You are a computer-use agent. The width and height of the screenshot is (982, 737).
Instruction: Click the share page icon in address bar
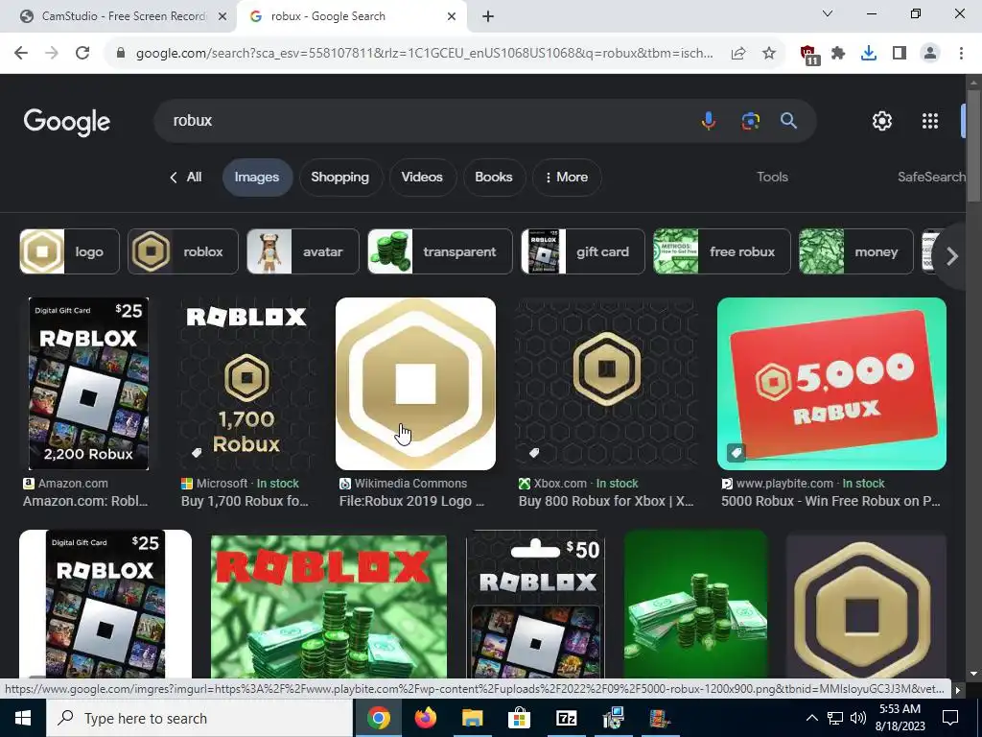coord(738,54)
